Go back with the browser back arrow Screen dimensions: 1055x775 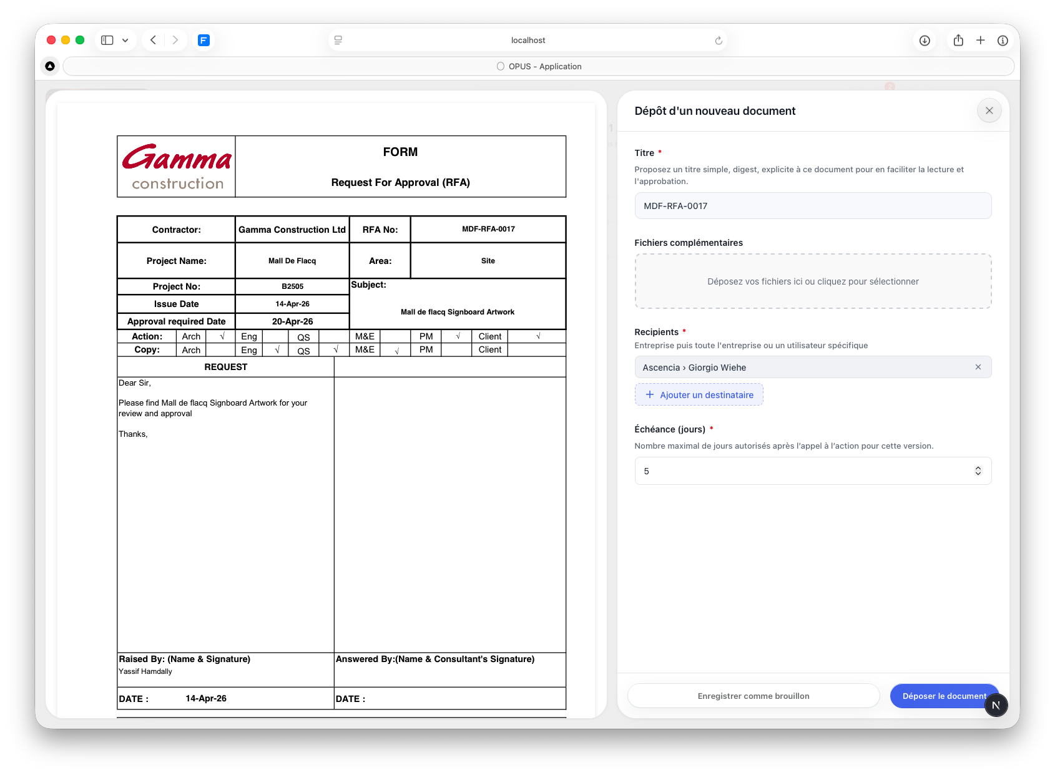153,40
